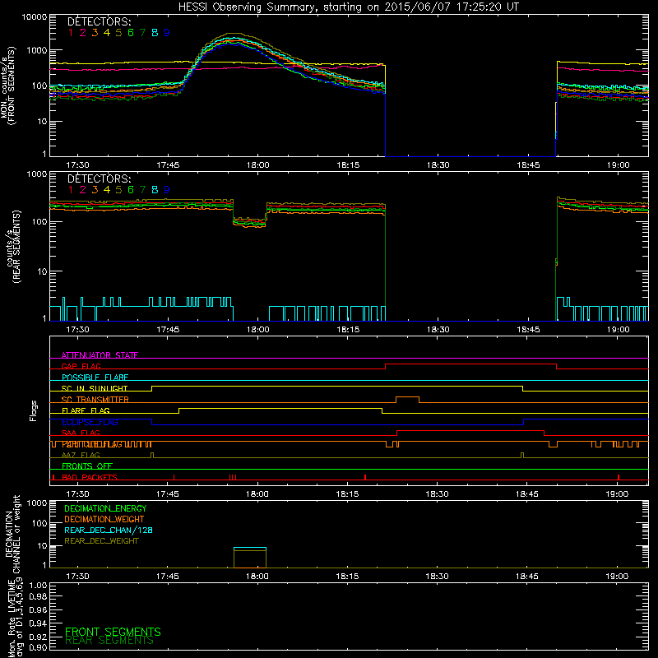Click DETECTORS: label in rear segments plot
The height and width of the screenshot is (658, 658).
[100, 178]
